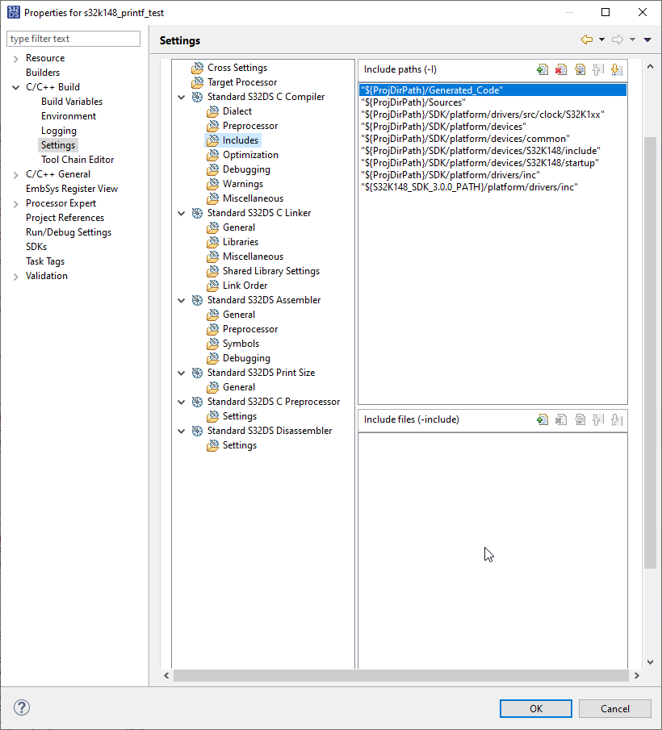Image resolution: width=662 pixels, height=730 pixels.
Task: Cancel the properties dialog
Action: coord(615,708)
